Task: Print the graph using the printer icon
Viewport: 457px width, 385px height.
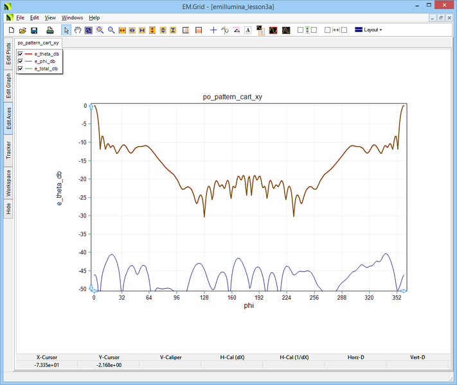Action: tap(49, 30)
